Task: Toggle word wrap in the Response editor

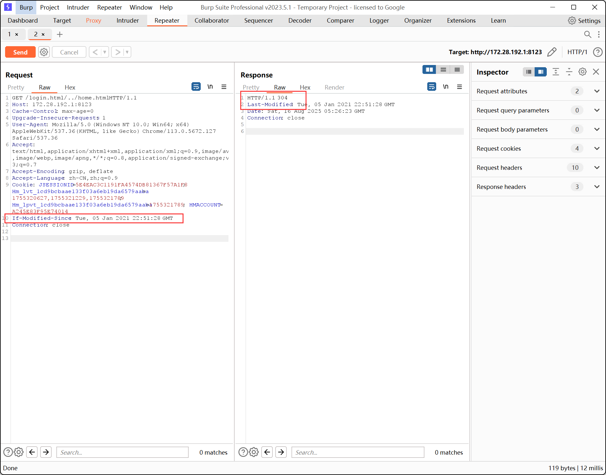Action: (431, 87)
